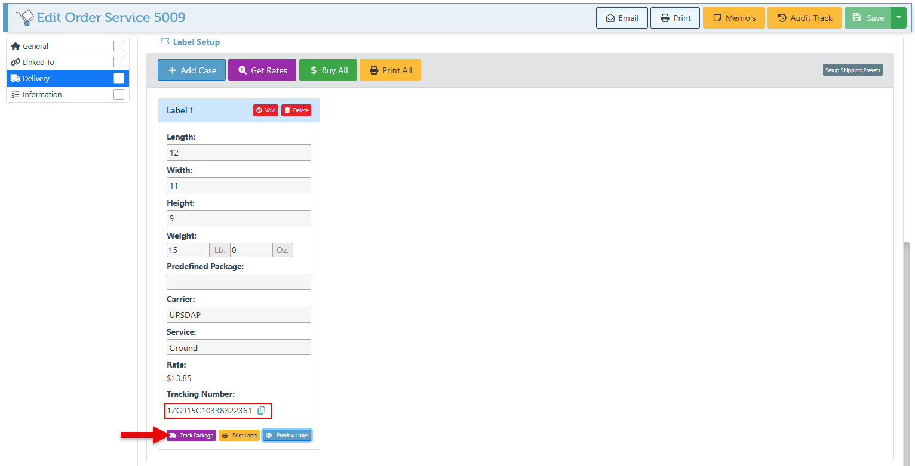The image size is (915, 466).
Task: Click the Track Package button
Action: 191,436
